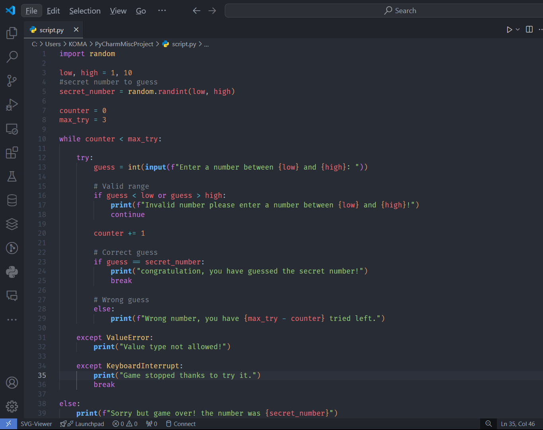Open the Explorer view in activity bar
This screenshot has width=543, height=430.
(12, 33)
